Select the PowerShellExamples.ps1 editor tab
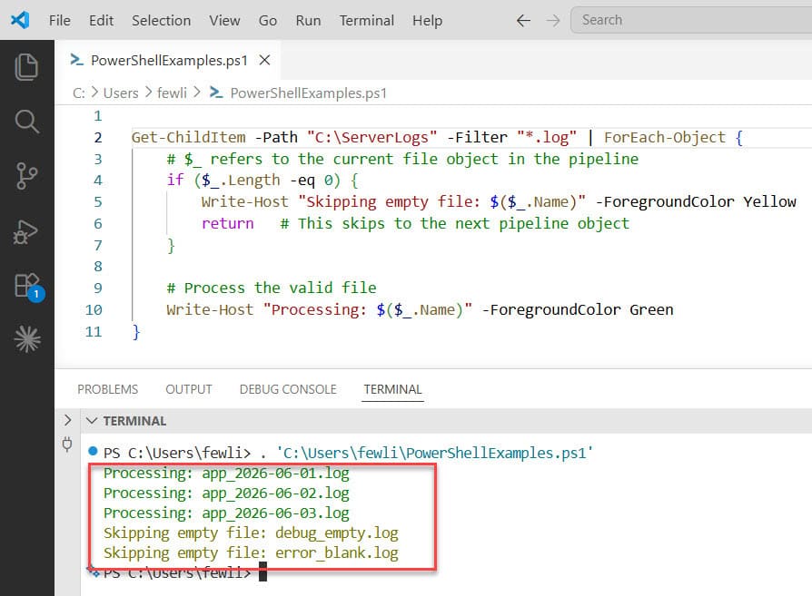This screenshot has height=596, width=812. tap(169, 60)
